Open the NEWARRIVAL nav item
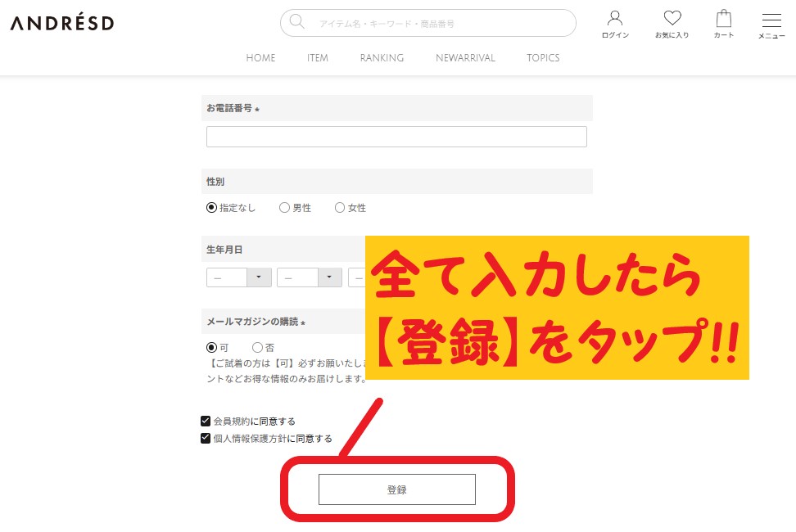Screen dimensions: 796x532 point(465,58)
